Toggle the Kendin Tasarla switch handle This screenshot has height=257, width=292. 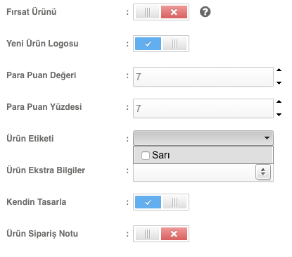pos(174,202)
